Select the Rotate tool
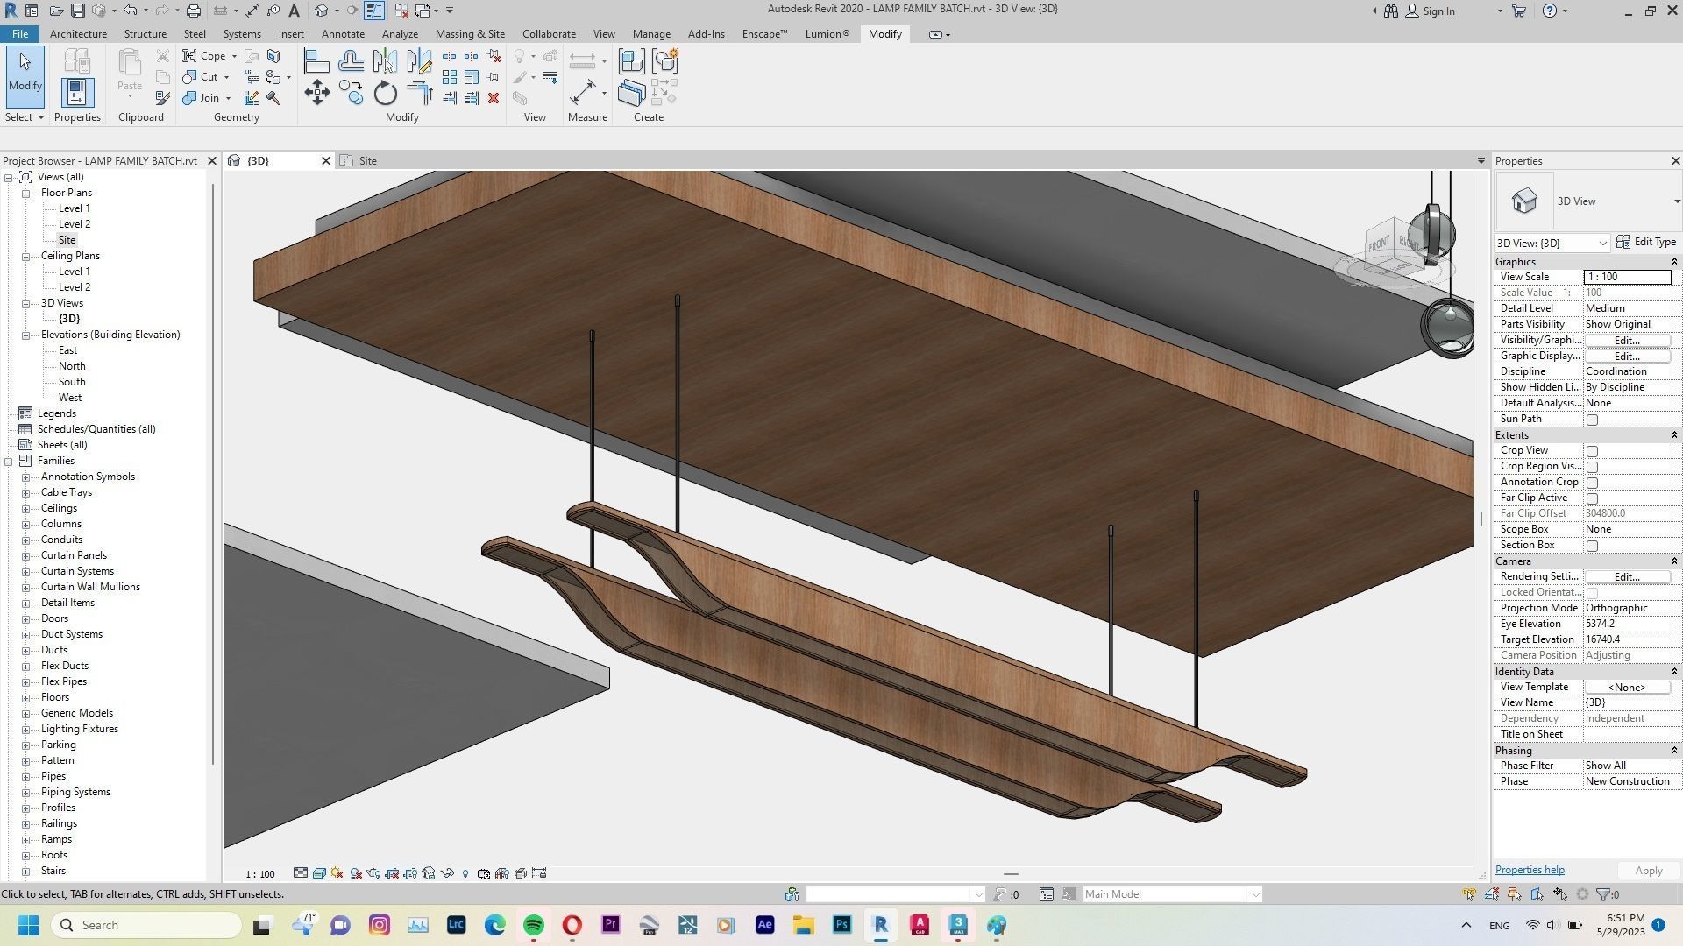Image resolution: width=1683 pixels, height=946 pixels. [385, 93]
